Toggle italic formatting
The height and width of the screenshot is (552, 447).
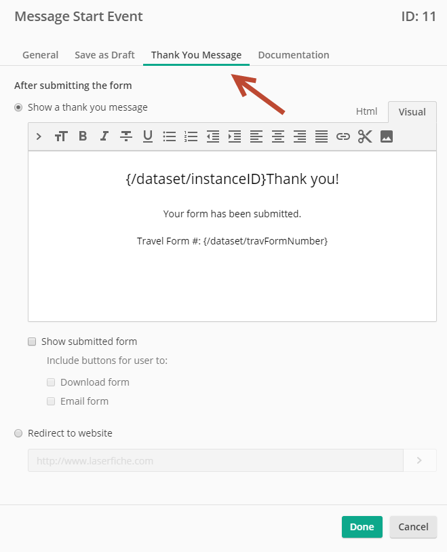104,136
